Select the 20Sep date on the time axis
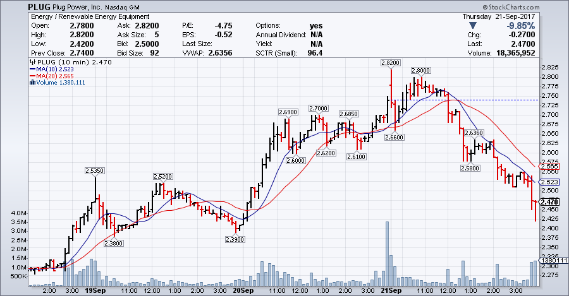Viewport: 569px width, 296px height. click(243, 292)
